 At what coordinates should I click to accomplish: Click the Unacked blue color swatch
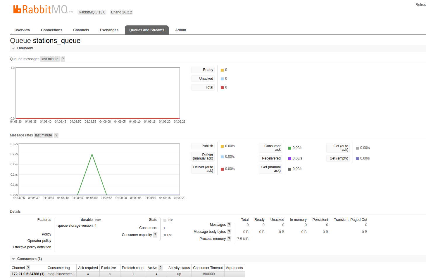pos(222,79)
